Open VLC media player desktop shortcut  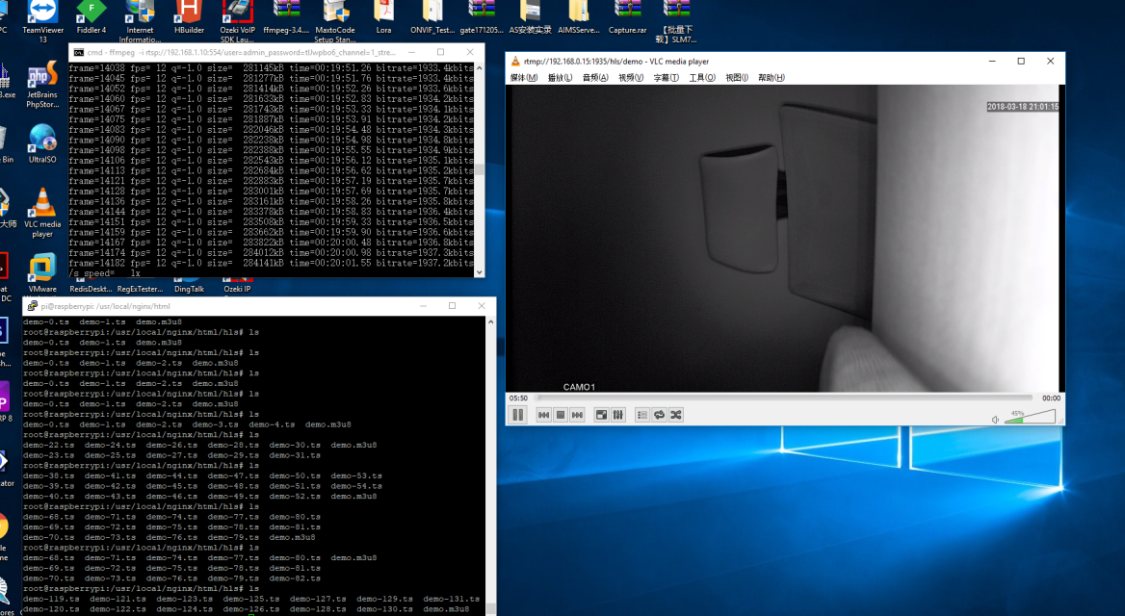click(x=42, y=212)
